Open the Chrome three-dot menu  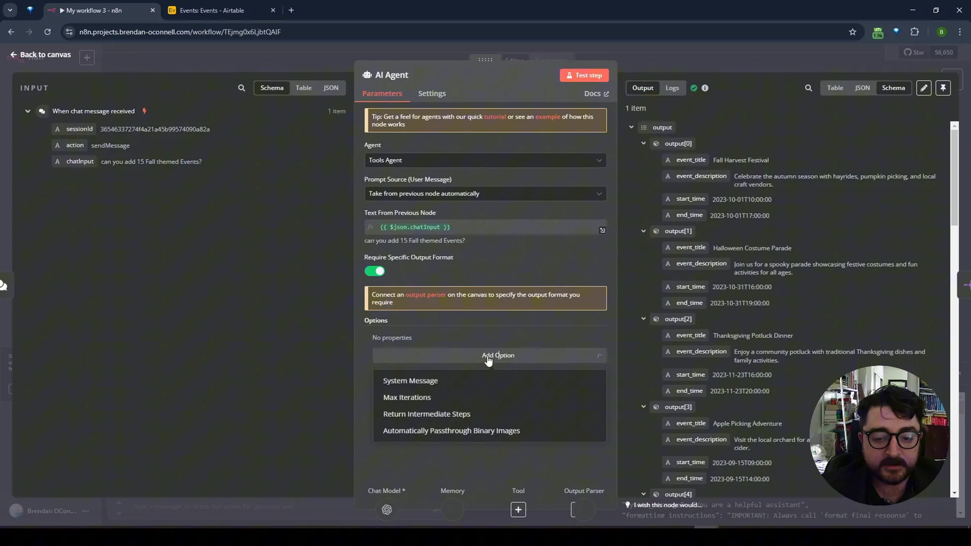[959, 32]
